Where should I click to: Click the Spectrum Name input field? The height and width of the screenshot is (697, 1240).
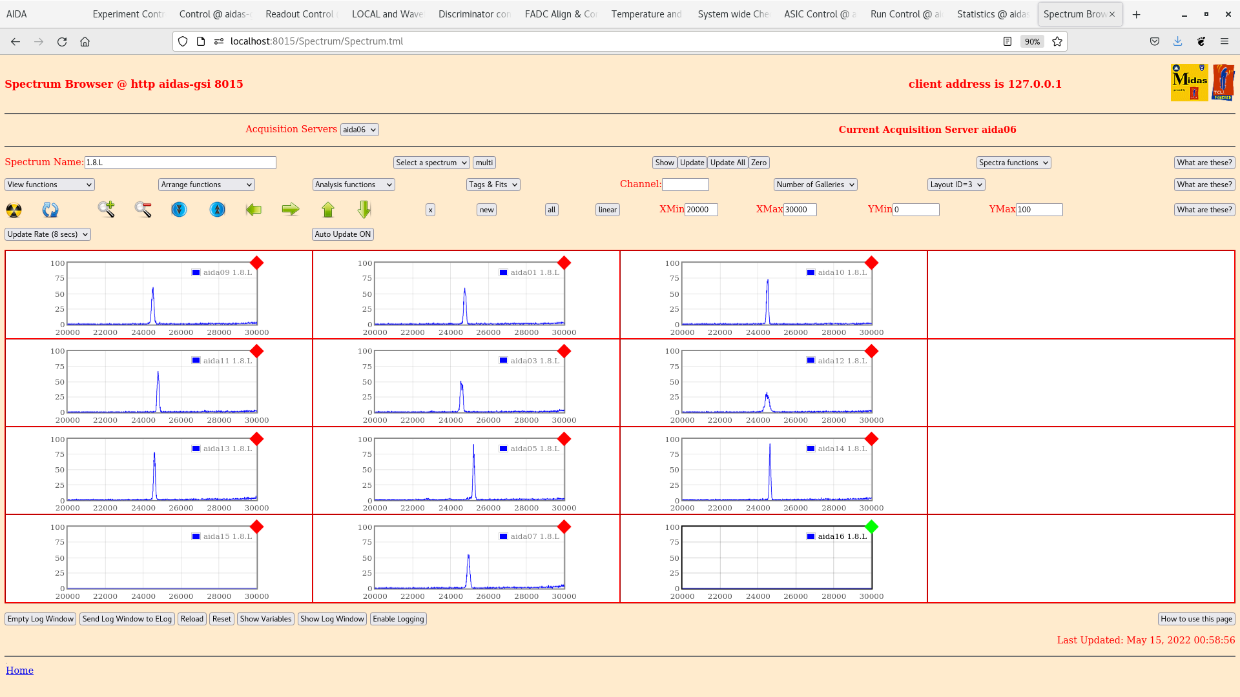[x=180, y=163]
